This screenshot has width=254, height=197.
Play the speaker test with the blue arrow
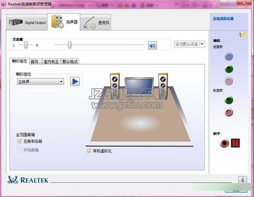click(x=75, y=81)
